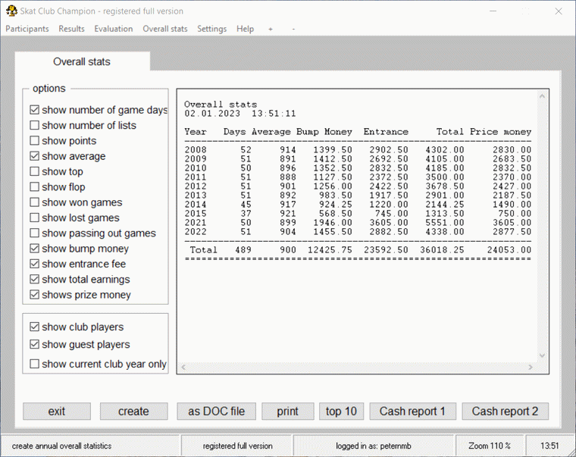Click the 2022 row year value
This screenshot has width=576, height=457.
(x=196, y=232)
